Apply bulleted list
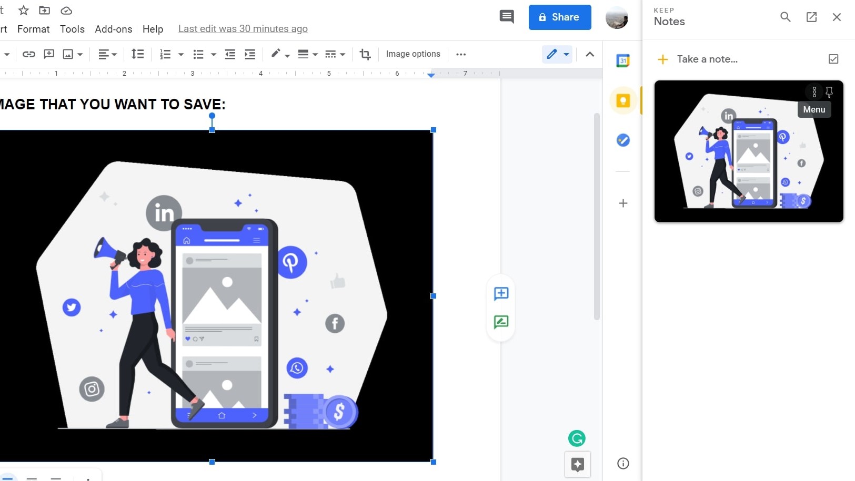The width and height of the screenshot is (855, 481). [198, 54]
